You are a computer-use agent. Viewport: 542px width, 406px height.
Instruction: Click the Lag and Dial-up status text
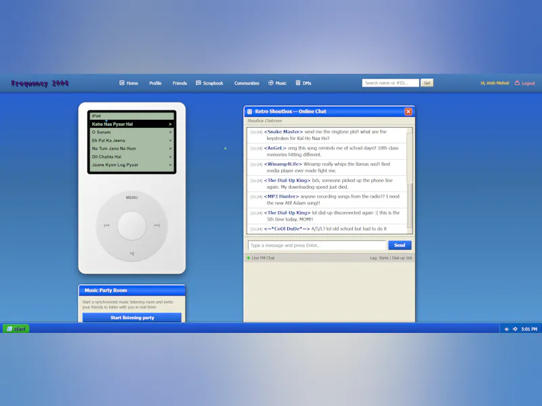pos(391,258)
